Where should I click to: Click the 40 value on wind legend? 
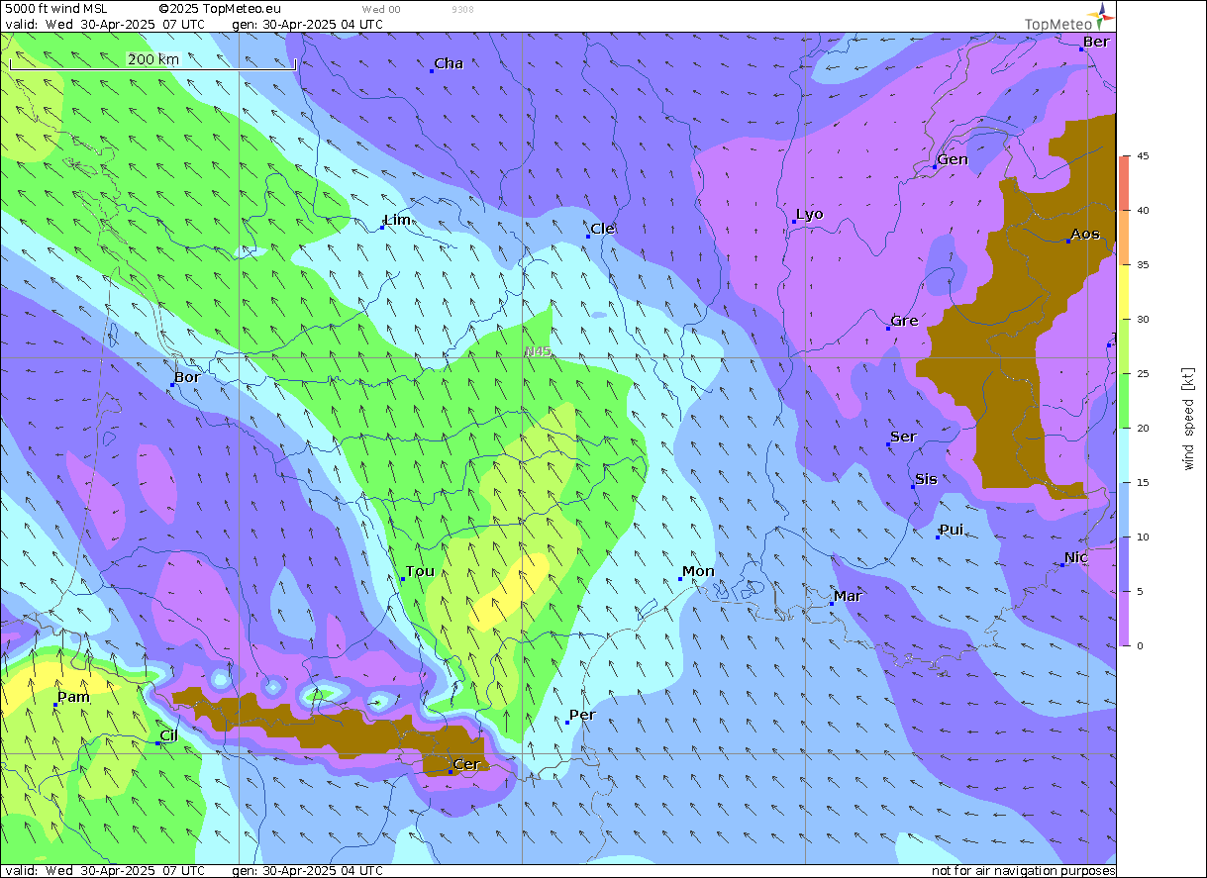1142,211
